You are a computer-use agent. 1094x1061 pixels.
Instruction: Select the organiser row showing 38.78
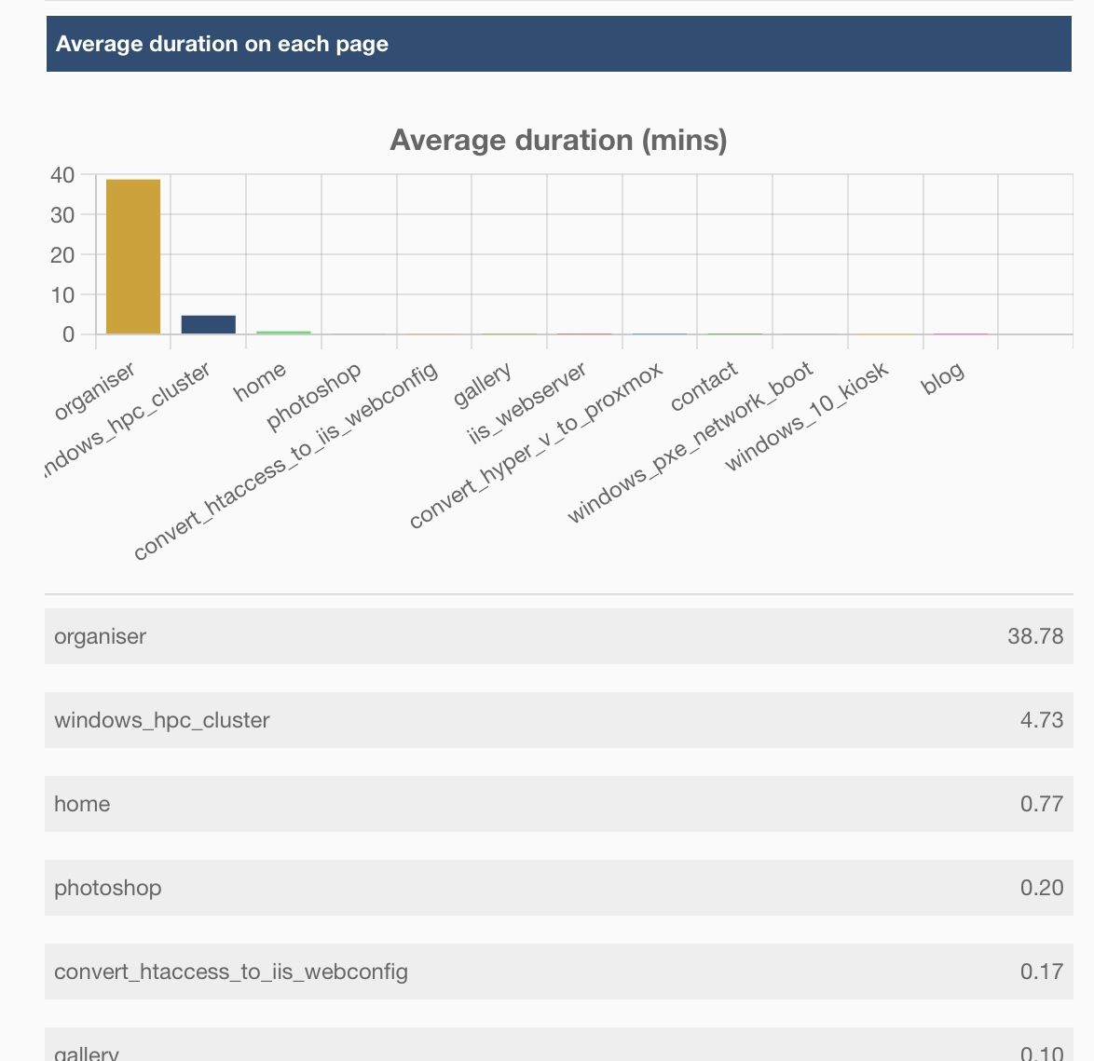pos(559,636)
